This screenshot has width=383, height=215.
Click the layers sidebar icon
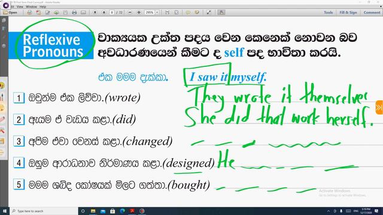pyautogui.click(x=4, y=45)
